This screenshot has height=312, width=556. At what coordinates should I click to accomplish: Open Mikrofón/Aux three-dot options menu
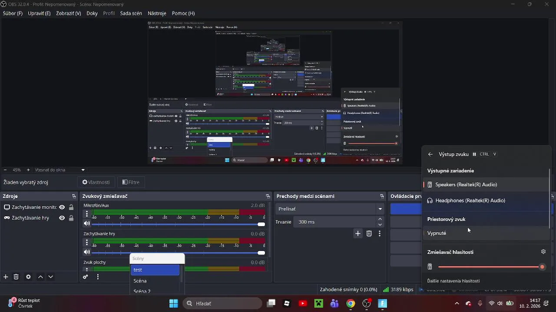tap(87, 214)
